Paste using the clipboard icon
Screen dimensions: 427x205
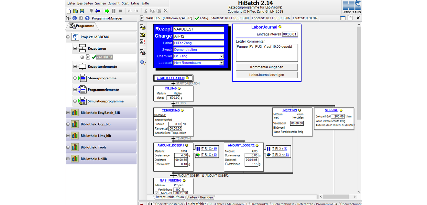pos(159,11)
